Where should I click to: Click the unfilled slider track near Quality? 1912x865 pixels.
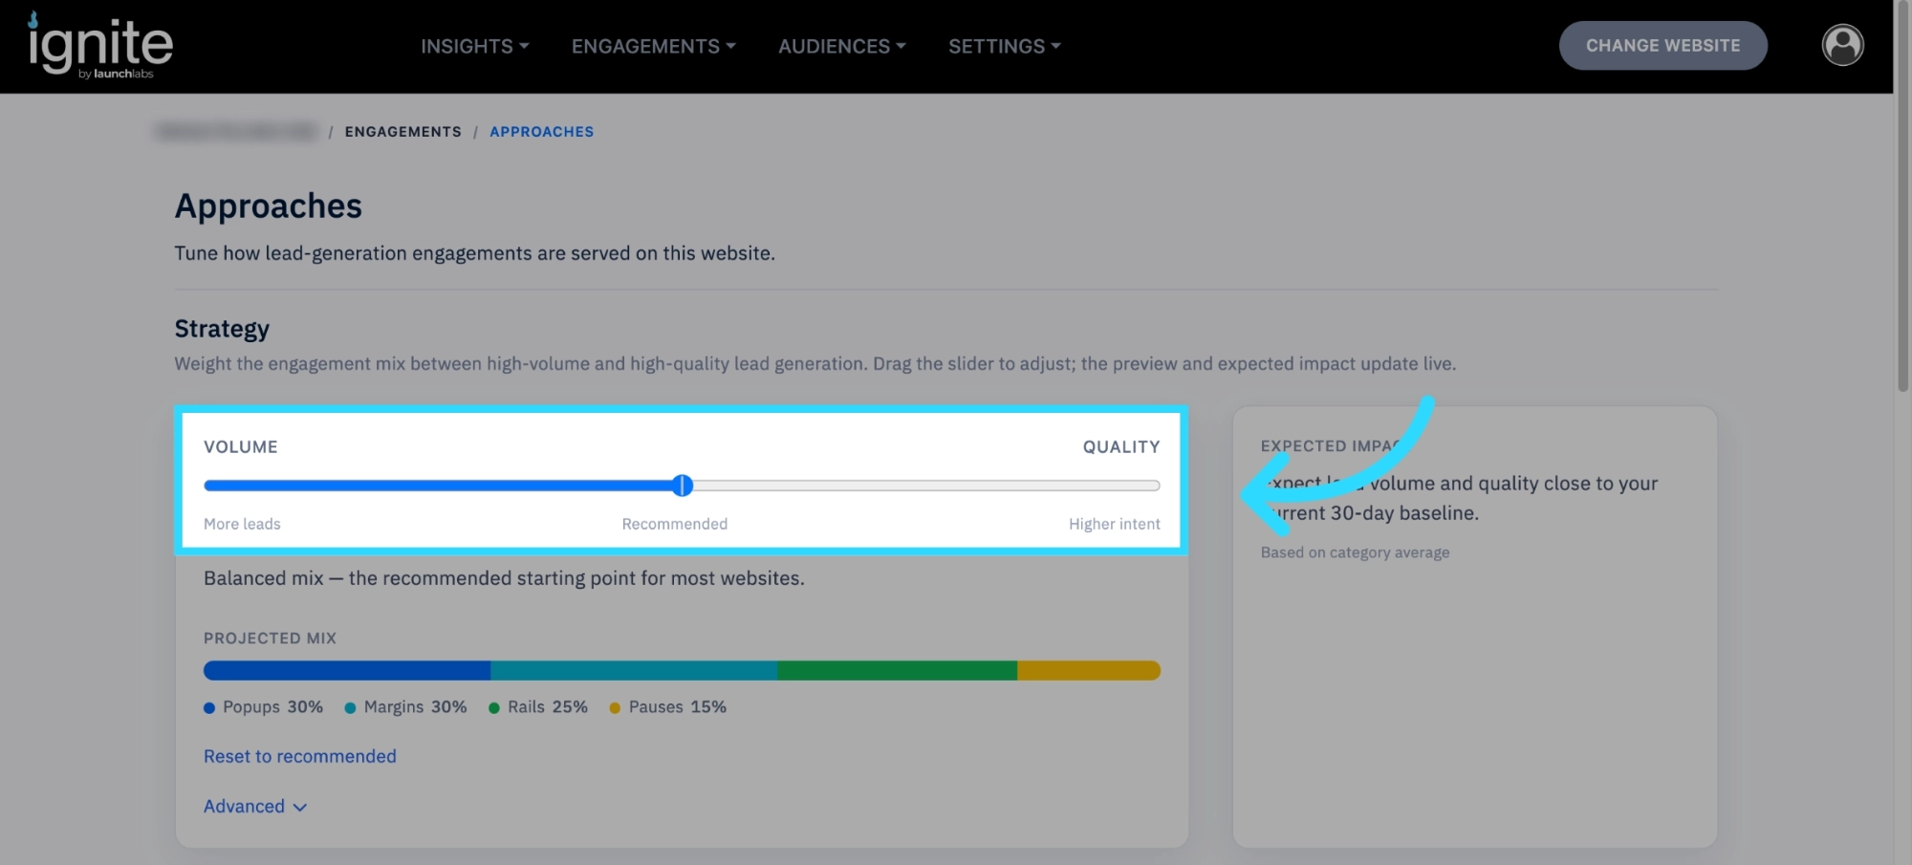click(925, 486)
